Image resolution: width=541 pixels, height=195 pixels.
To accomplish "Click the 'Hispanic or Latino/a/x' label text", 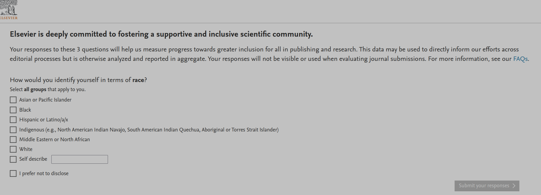I will point(44,120).
